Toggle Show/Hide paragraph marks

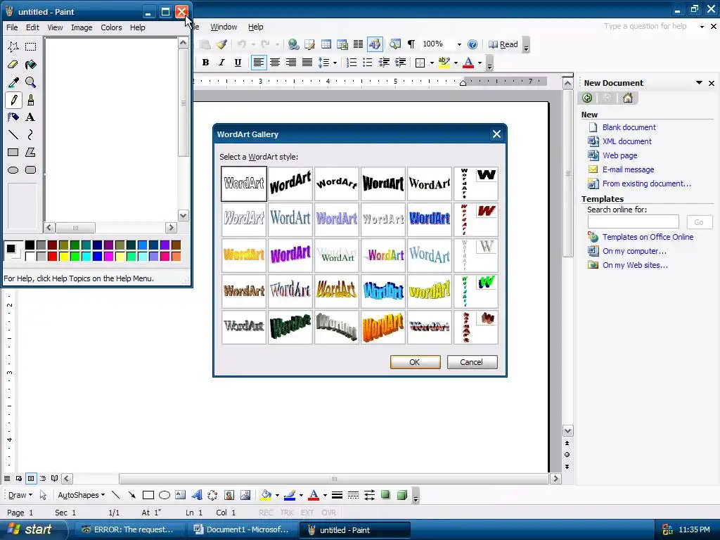(x=411, y=44)
